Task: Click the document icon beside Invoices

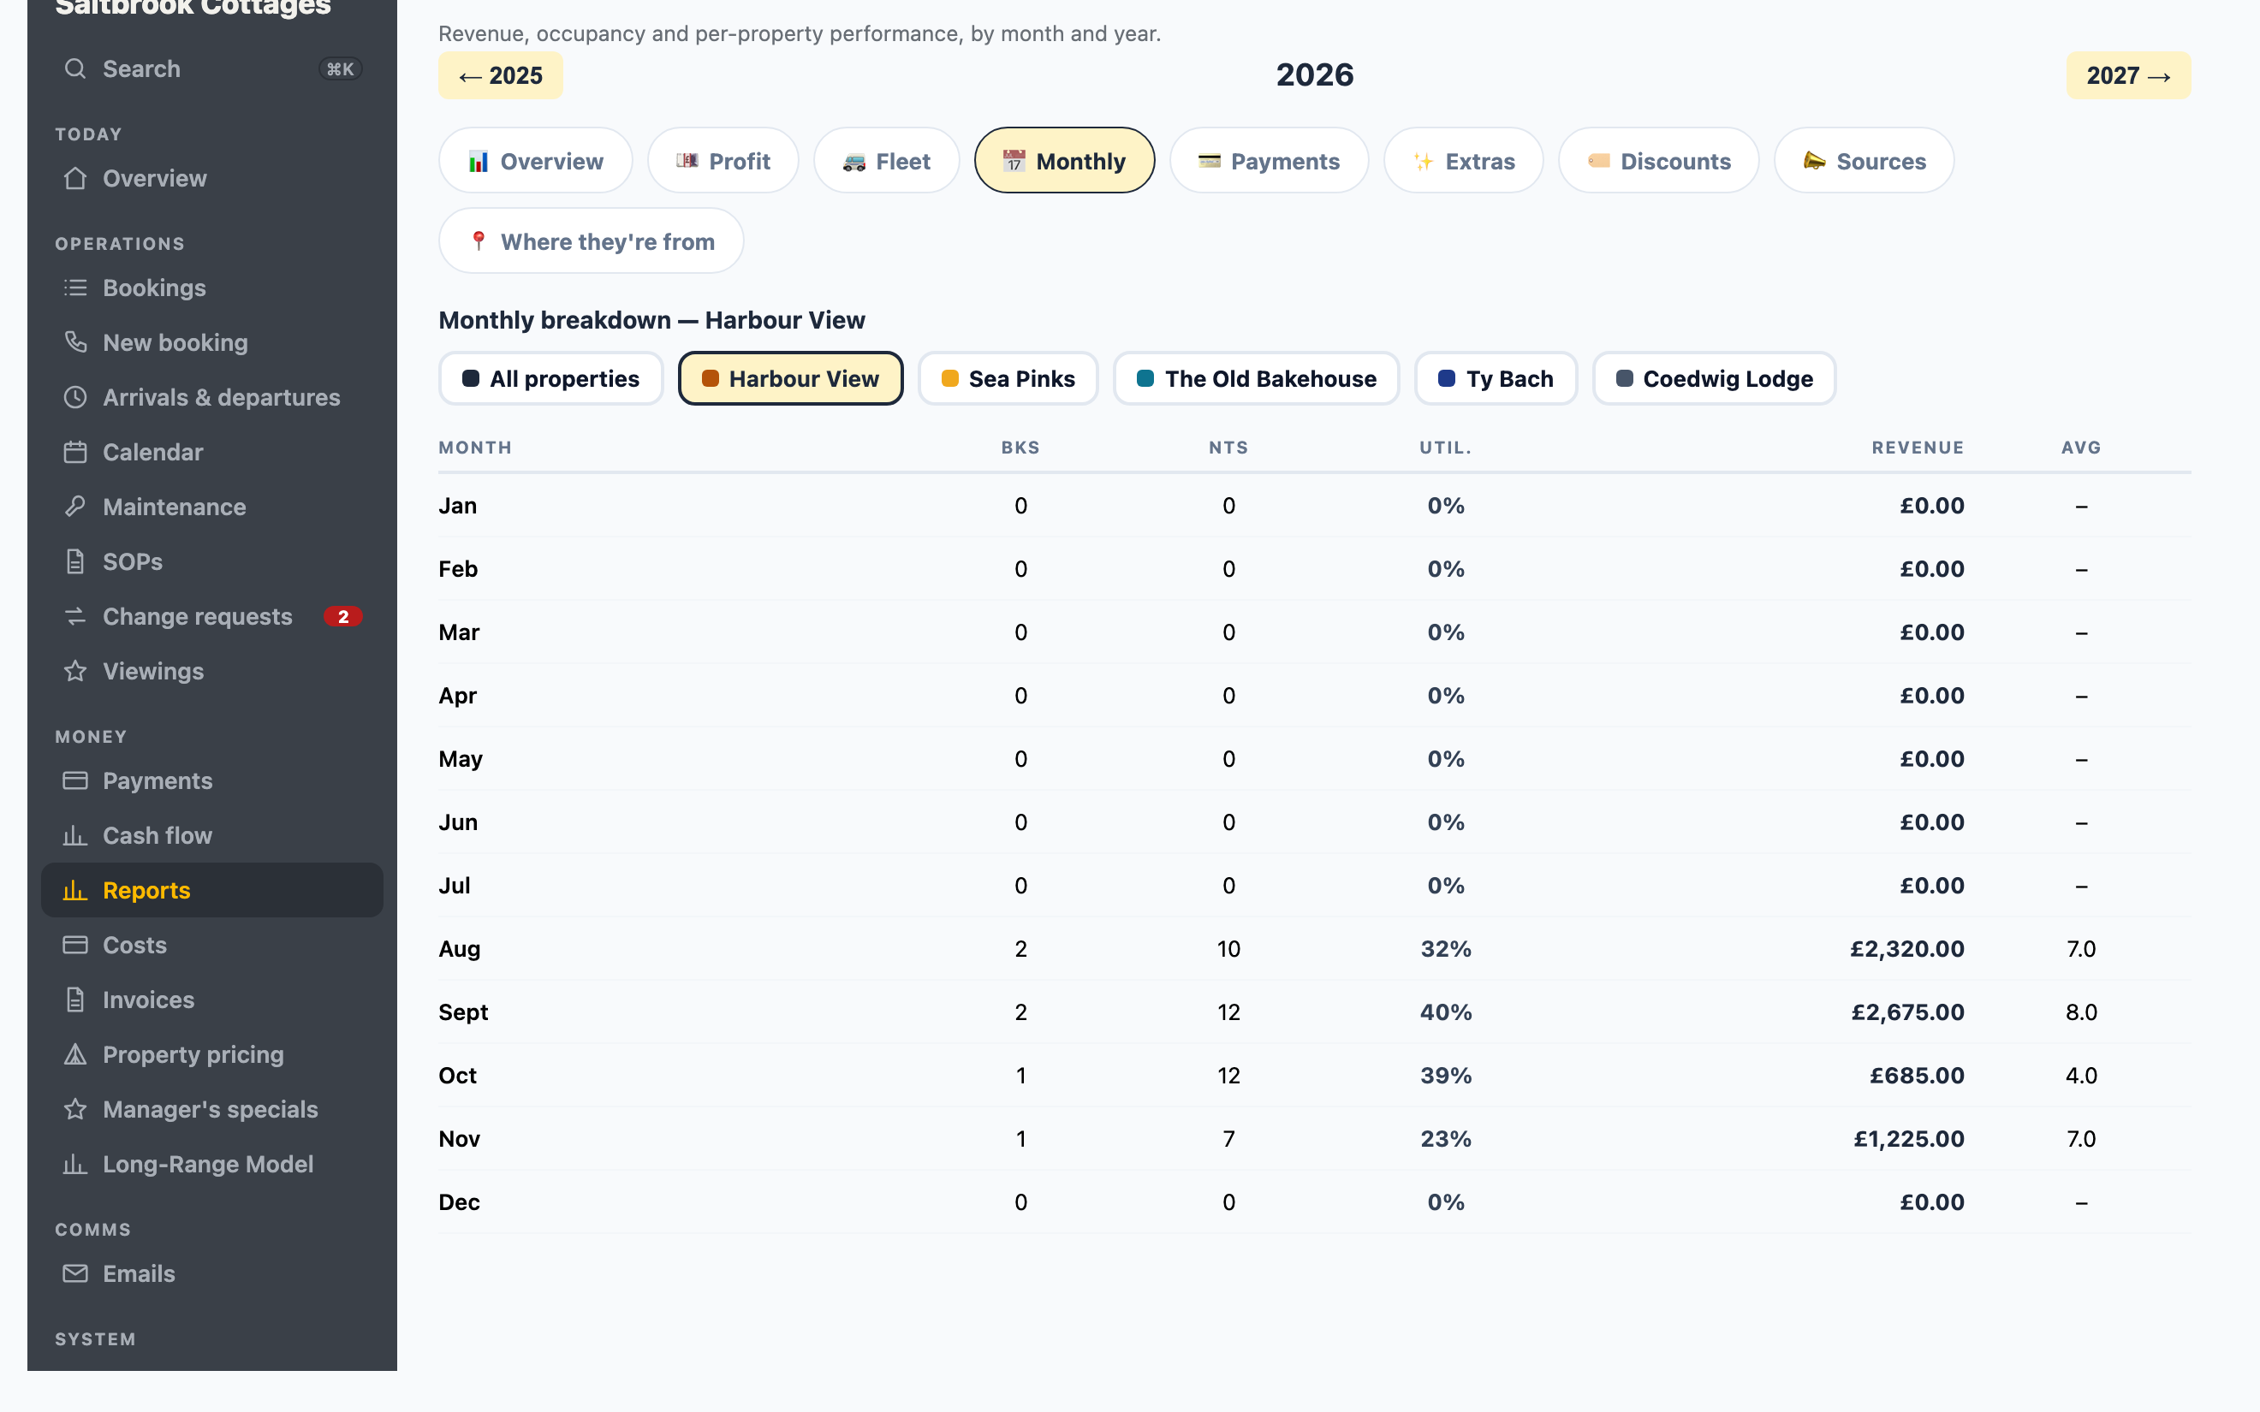Action: tap(74, 1000)
